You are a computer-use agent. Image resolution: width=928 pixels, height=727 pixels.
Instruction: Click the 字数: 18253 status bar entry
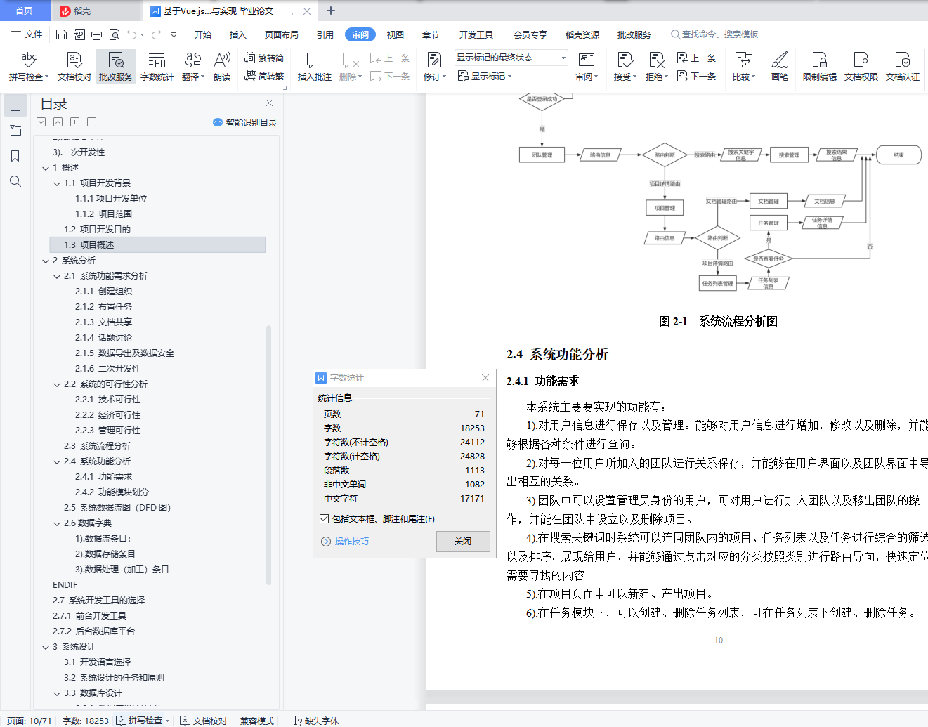(86, 721)
